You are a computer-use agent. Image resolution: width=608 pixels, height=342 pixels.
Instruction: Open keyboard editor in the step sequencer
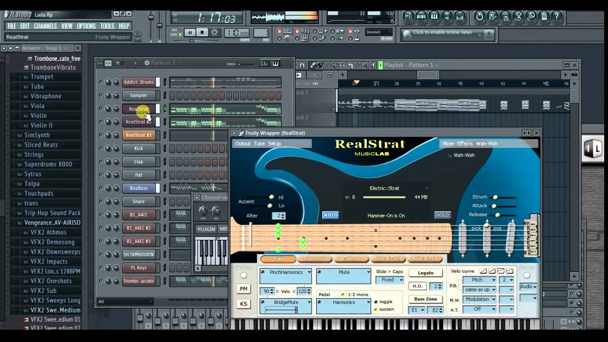(x=275, y=64)
